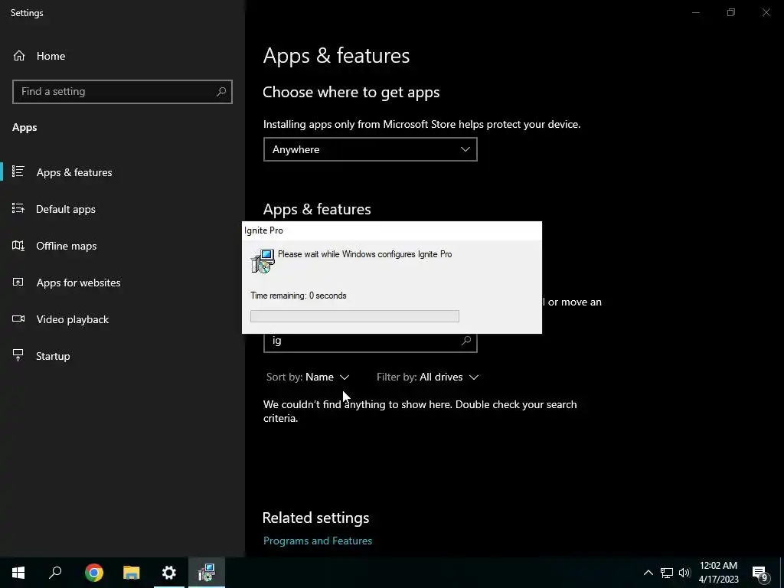Click the Ignite Pro dialog title bar
This screenshot has width=784, height=588.
[x=391, y=230]
